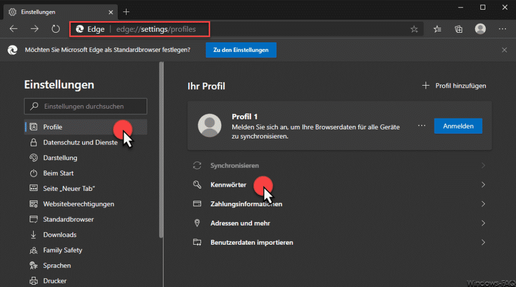Select the Einstellungen browser tab
516x287 pixels.
pos(60,12)
